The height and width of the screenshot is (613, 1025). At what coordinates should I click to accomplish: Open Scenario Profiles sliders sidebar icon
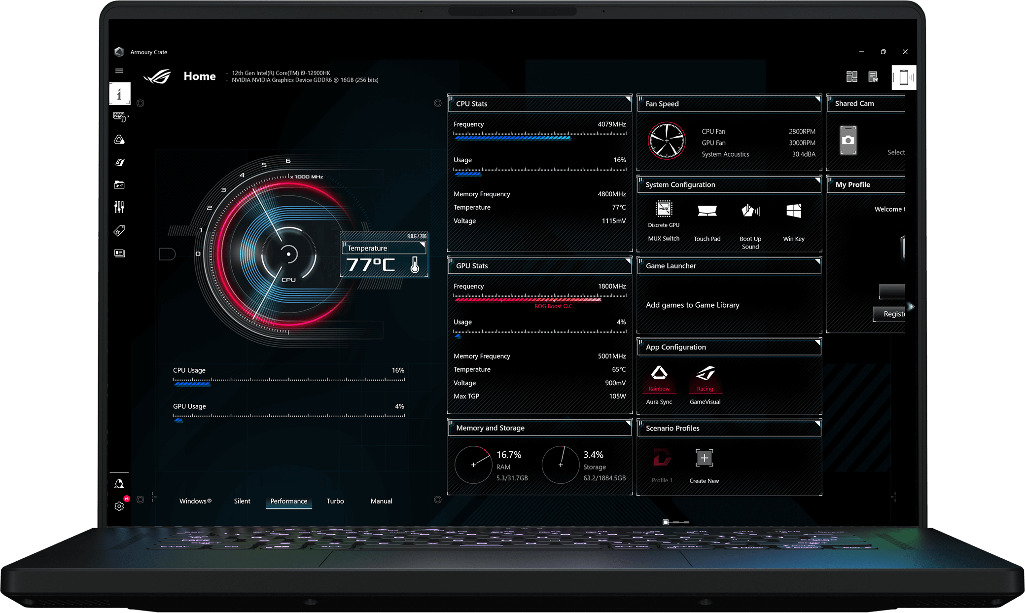[119, 207]
